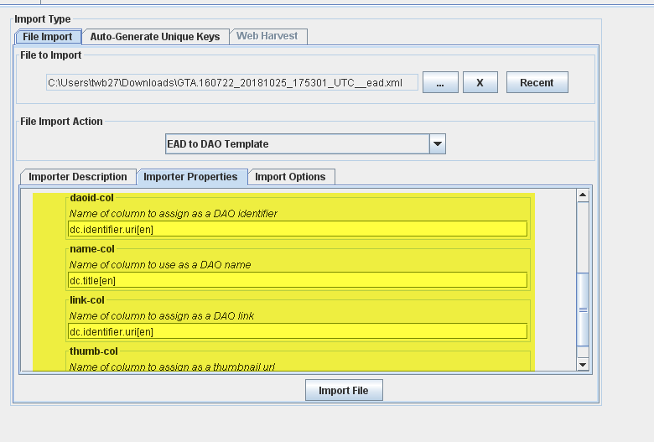Select the Importer Properties tab

click(192, 177)
